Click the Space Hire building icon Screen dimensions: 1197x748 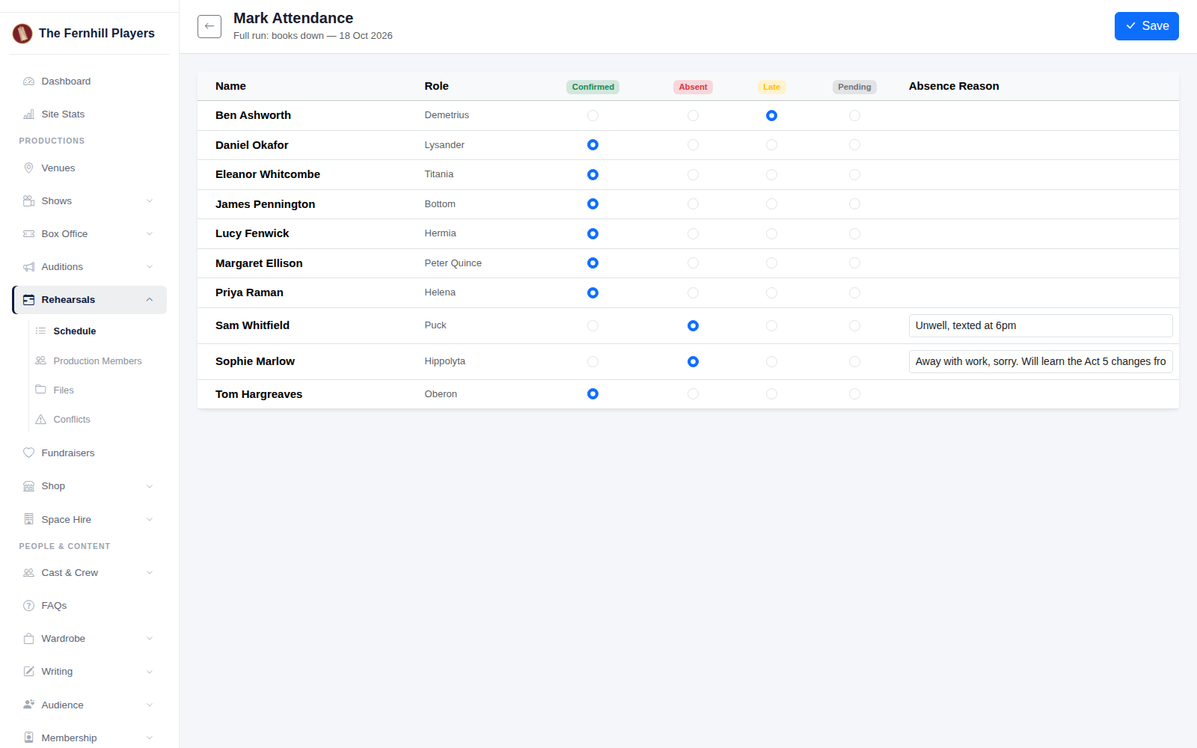tap(29, 519)
